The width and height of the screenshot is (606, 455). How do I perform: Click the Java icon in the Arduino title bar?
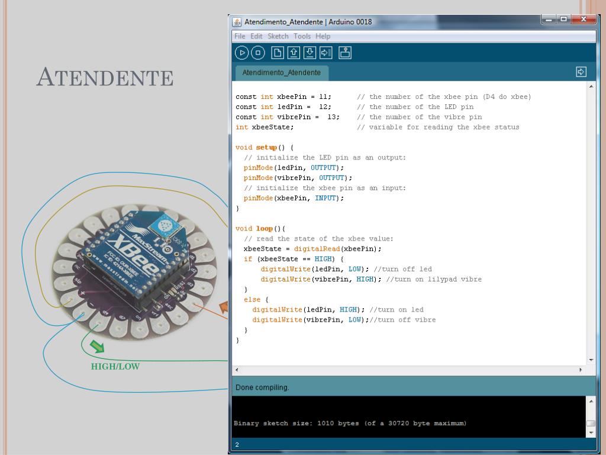pos(237,22)
